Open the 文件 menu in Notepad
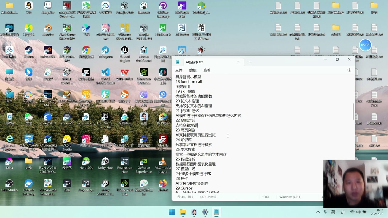 point(179,70)
